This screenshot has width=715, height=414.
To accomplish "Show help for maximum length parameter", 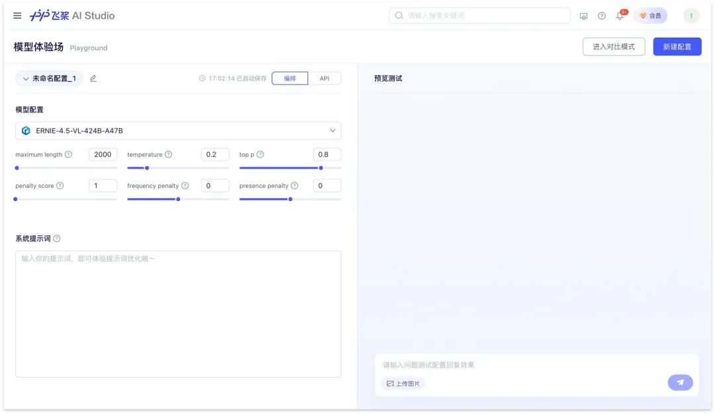I will [68, 154].
